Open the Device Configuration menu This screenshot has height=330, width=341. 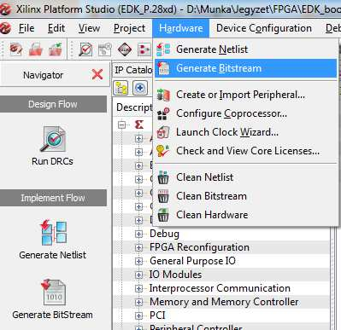(x=264, y=28)
